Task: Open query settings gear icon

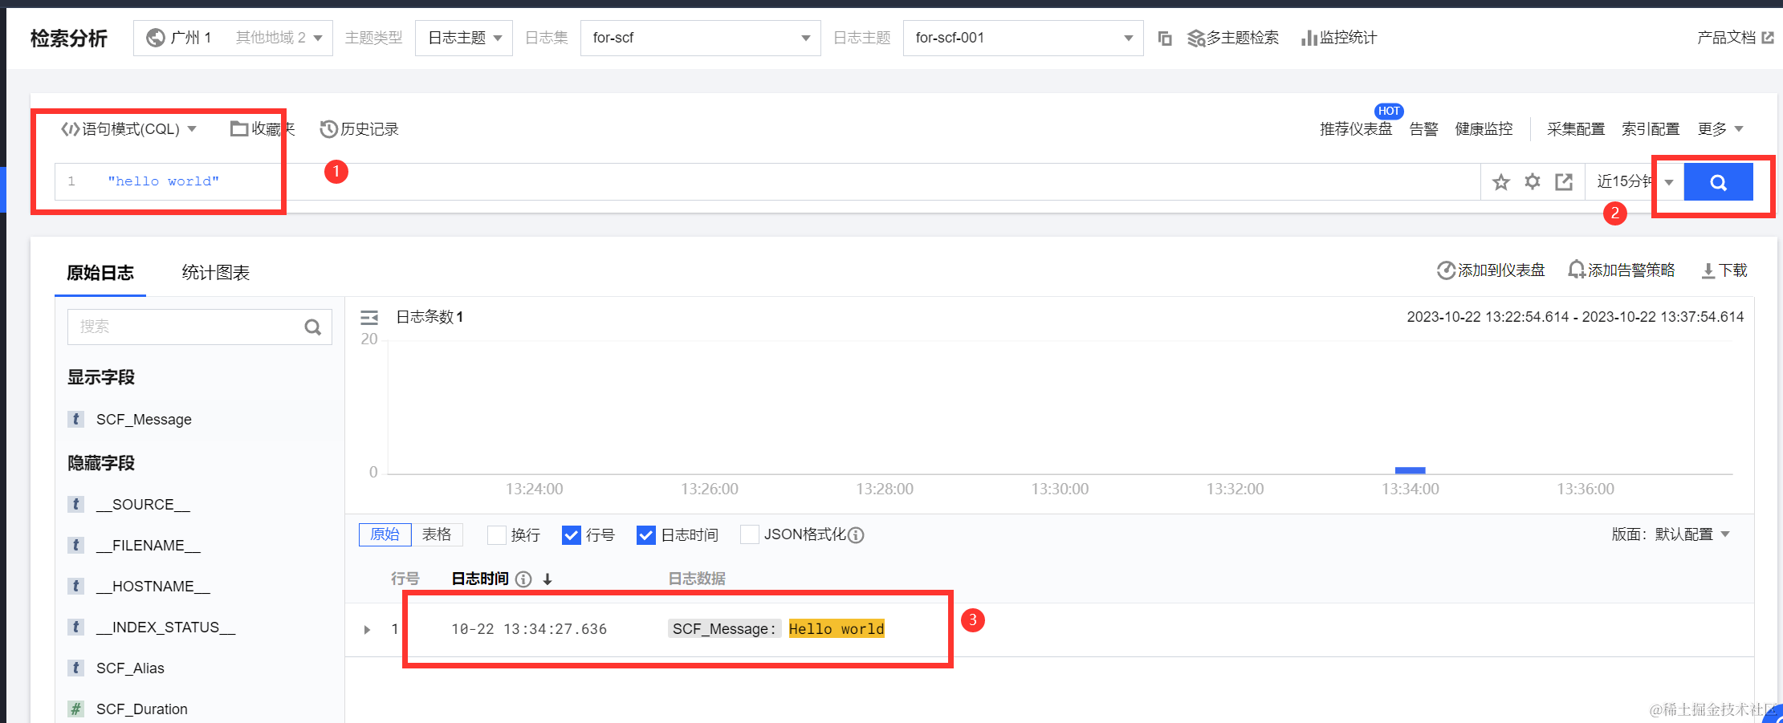Action: (x=1532, y=182)
